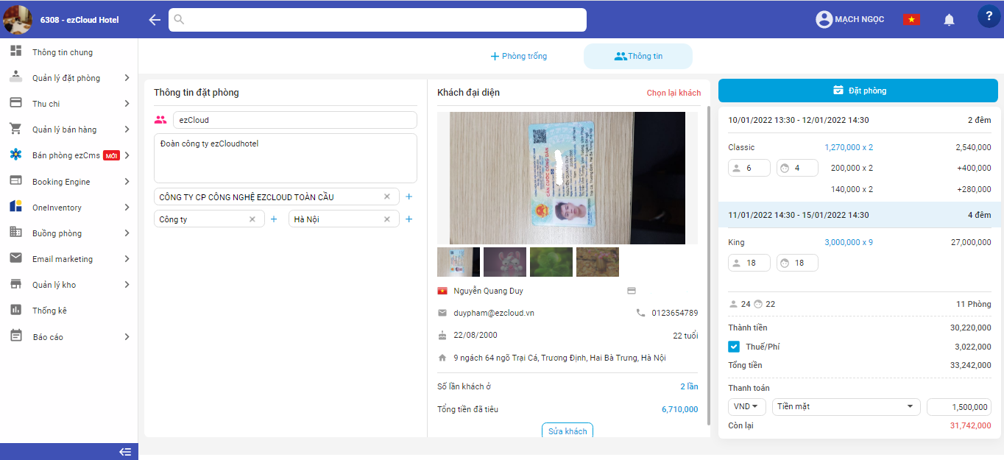Screen dimensions: 1004x460
Task: Click the Vietnam flag language icon
Action: pos(911,20)
